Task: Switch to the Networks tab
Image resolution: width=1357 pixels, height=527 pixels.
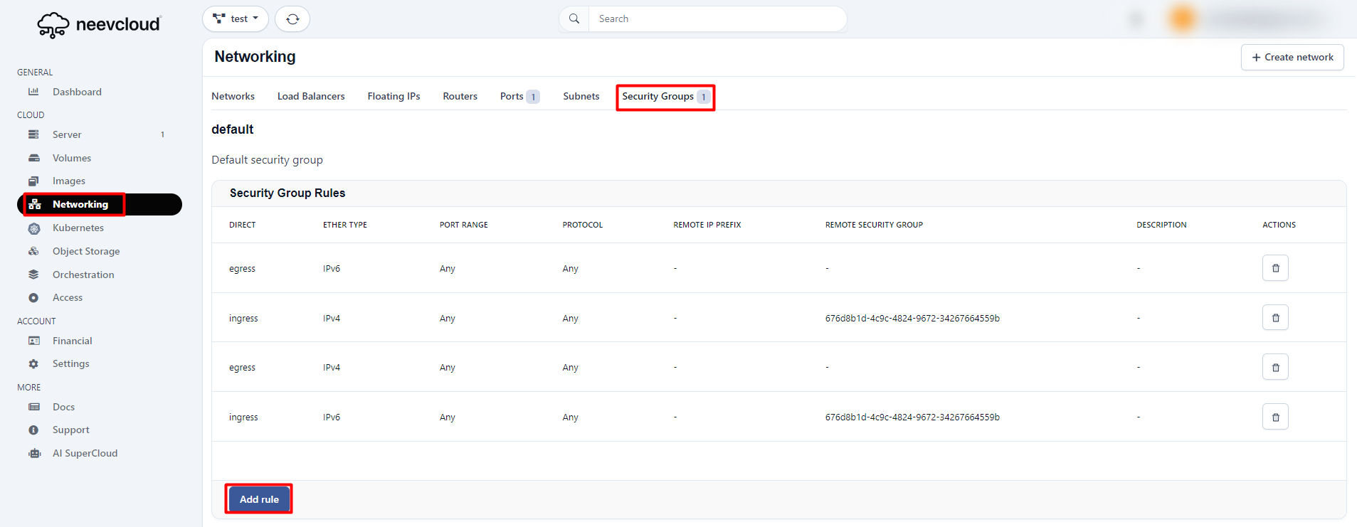Action: click(x=233, y=96)
